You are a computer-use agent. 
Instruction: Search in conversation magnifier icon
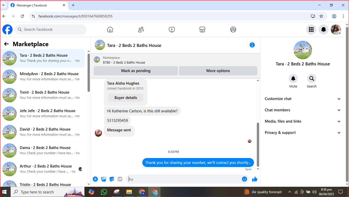(312, 78)
